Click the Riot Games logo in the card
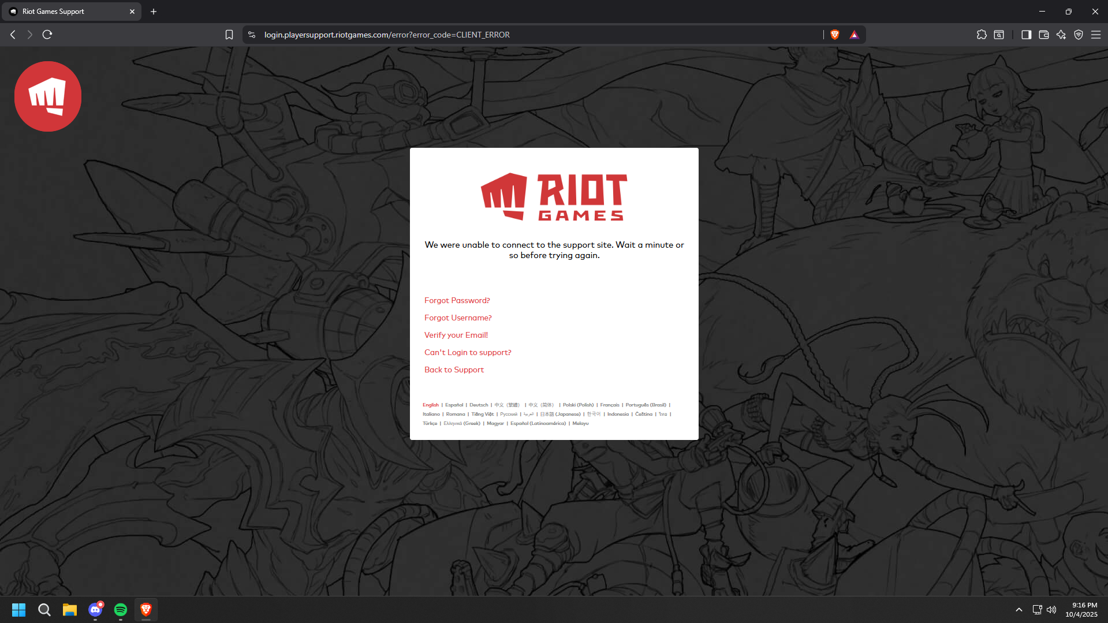 coord(554,197)
